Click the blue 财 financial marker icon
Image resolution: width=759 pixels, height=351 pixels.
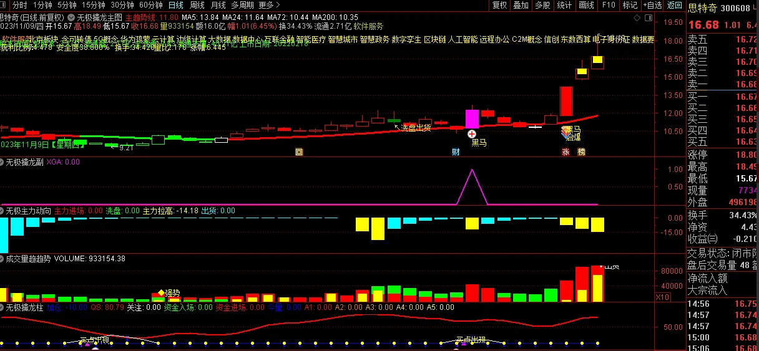[x=456, y=151]
